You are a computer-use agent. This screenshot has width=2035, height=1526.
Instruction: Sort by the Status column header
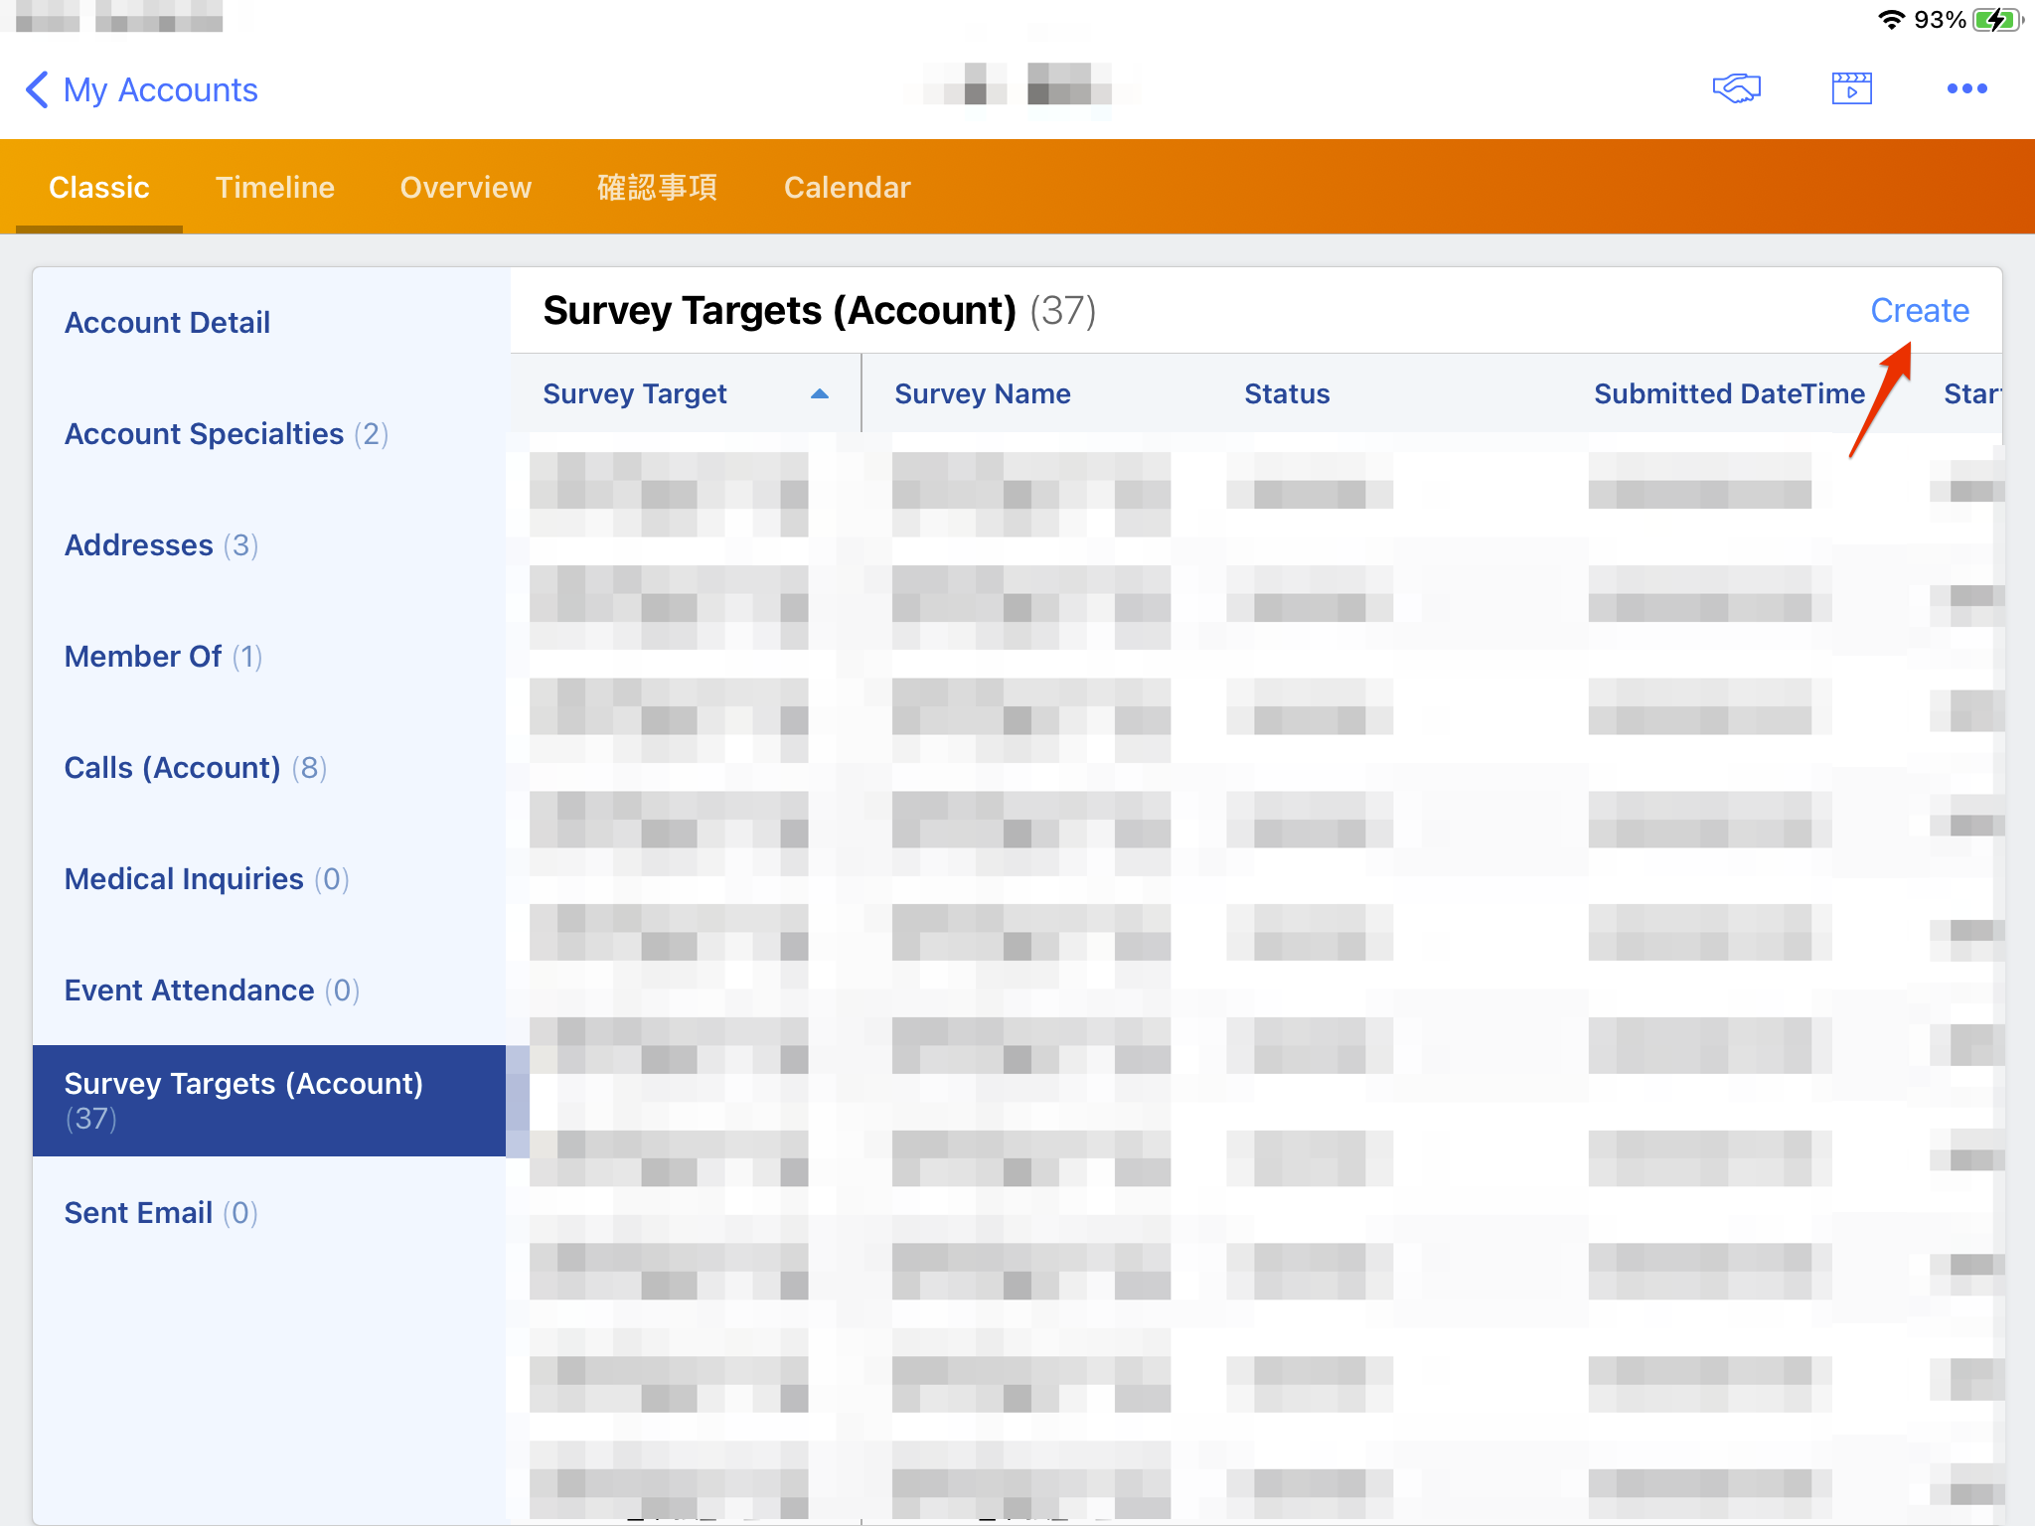(x=1287, y=394)
